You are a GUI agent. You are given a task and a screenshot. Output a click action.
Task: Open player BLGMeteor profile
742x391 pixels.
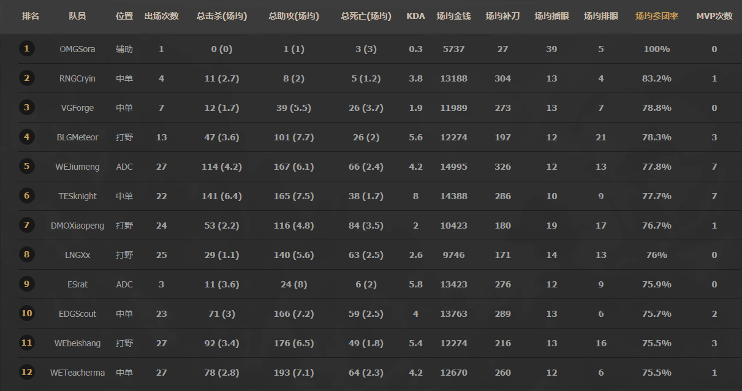(77, 137)
